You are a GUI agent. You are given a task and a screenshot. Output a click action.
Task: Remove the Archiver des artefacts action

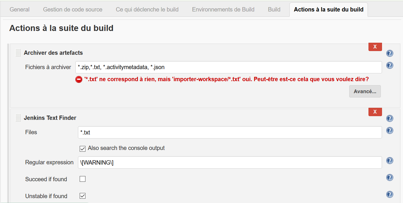coord(375,47)
